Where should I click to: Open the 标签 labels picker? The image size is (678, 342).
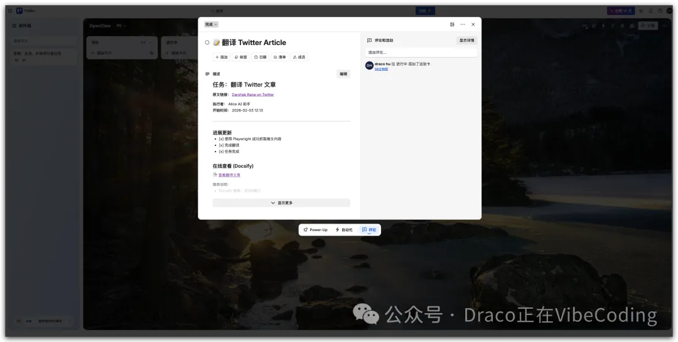pyautogui.click(x=240, y=57)
